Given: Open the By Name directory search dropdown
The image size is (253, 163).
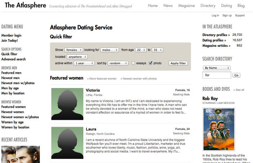Looking at the screenshot, I should pos(217,68).
